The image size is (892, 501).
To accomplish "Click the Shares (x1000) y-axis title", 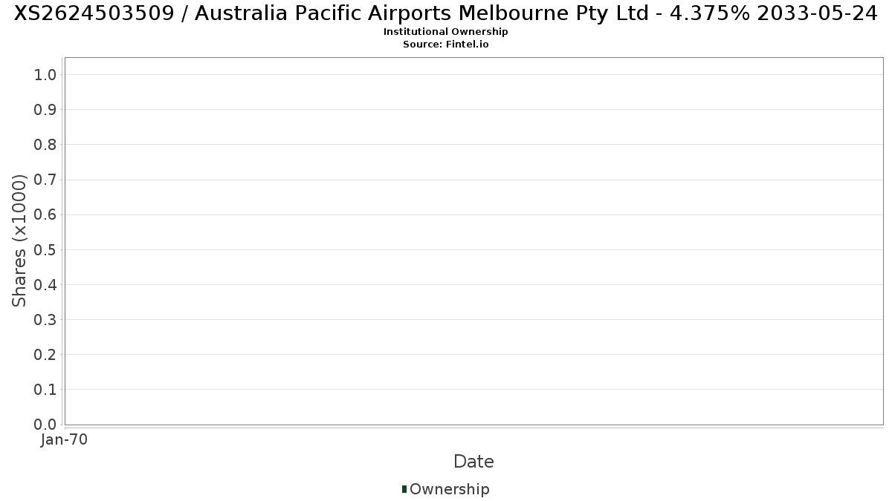I will point(19,240).
